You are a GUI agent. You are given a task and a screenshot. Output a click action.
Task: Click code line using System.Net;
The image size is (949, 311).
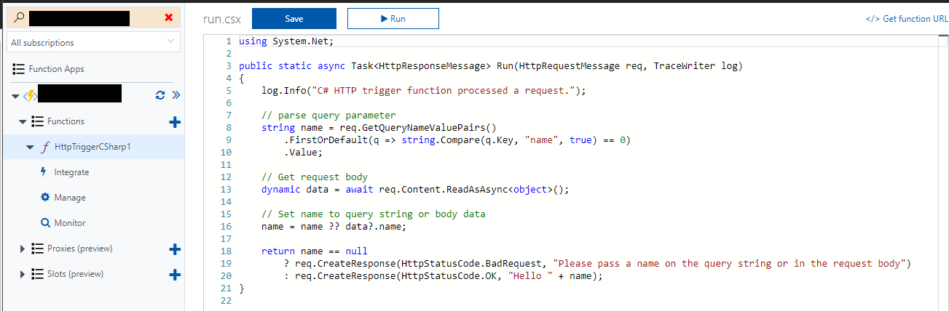286,41
